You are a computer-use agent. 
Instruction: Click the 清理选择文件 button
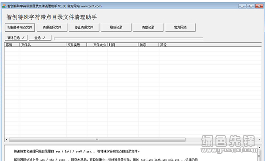point(52,27)
